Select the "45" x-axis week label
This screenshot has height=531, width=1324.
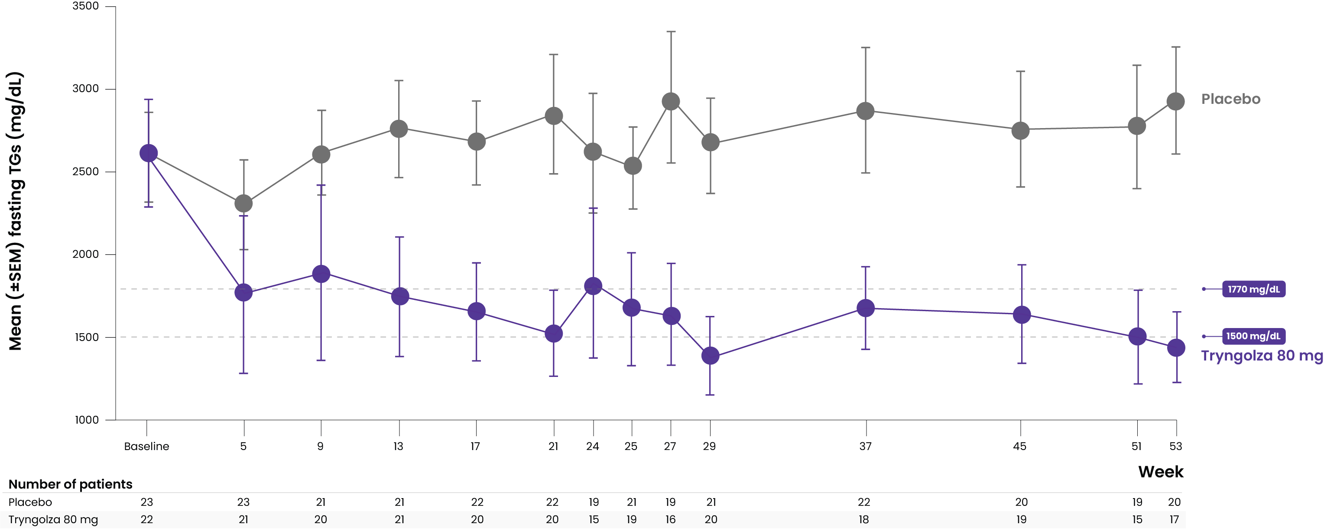[1020, 446]
